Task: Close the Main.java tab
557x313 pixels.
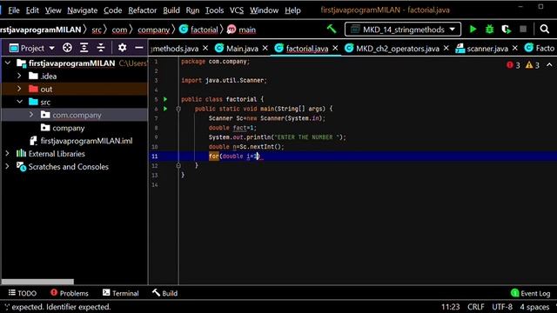Action: [x=265, y=48]
